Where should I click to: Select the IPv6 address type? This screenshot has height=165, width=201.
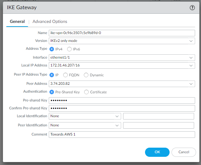click(69, 49)
